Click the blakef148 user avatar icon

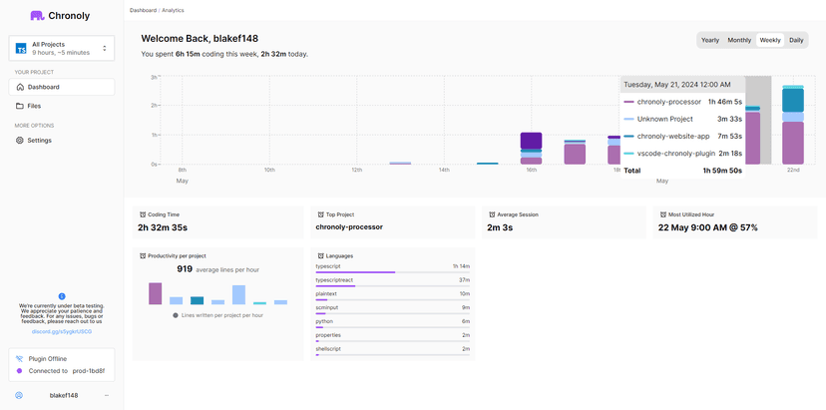pyautogui.click(x=19, y=395)
